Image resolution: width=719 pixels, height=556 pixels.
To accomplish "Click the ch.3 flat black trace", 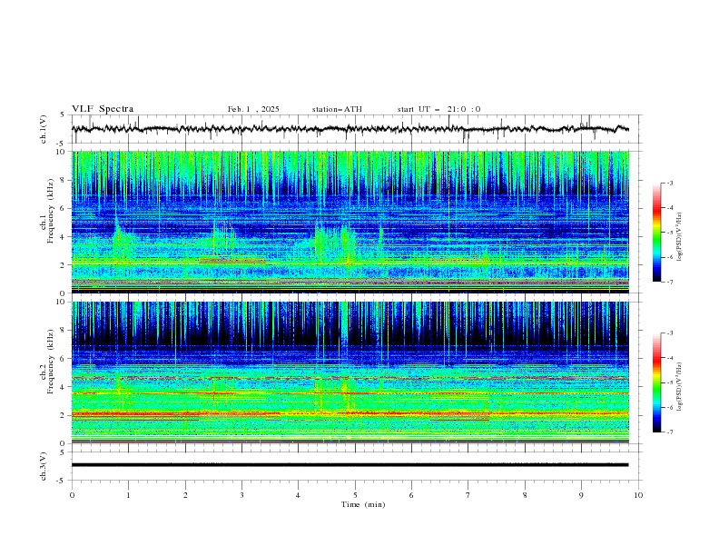I will pos(350,465).
